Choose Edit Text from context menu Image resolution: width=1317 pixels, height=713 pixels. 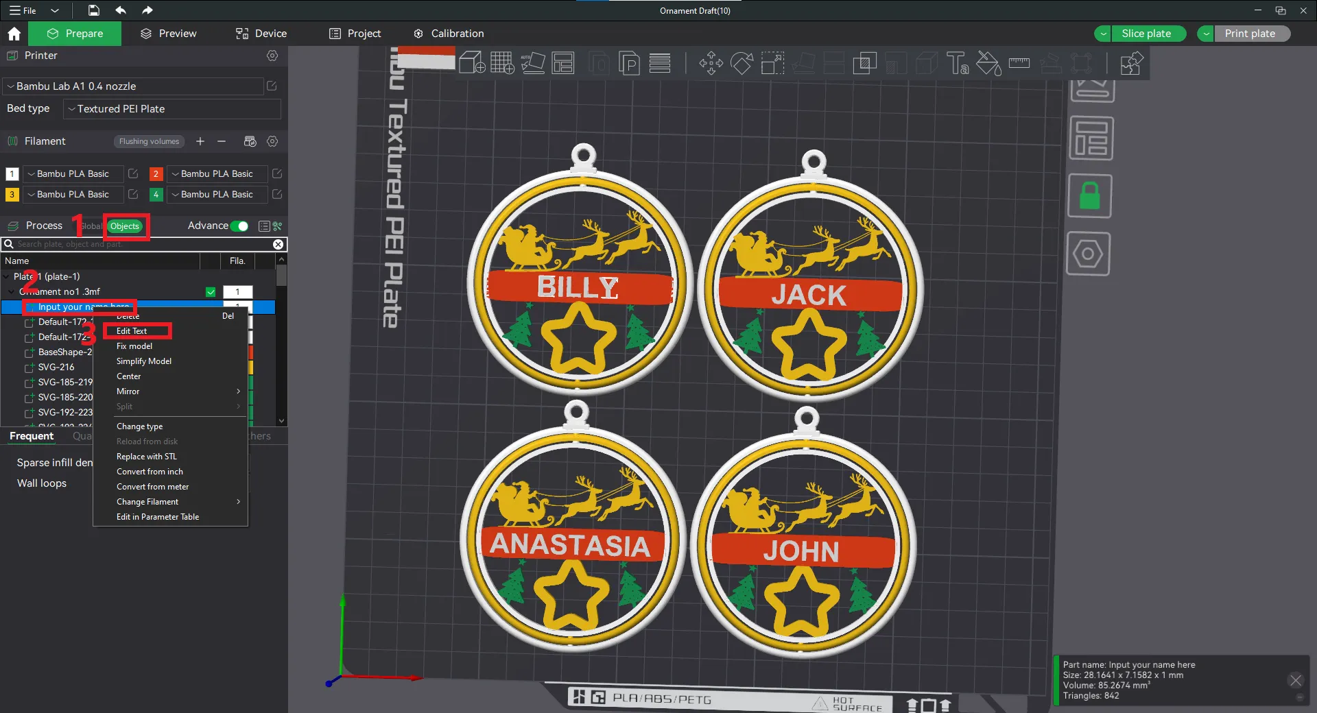[132, 331]
